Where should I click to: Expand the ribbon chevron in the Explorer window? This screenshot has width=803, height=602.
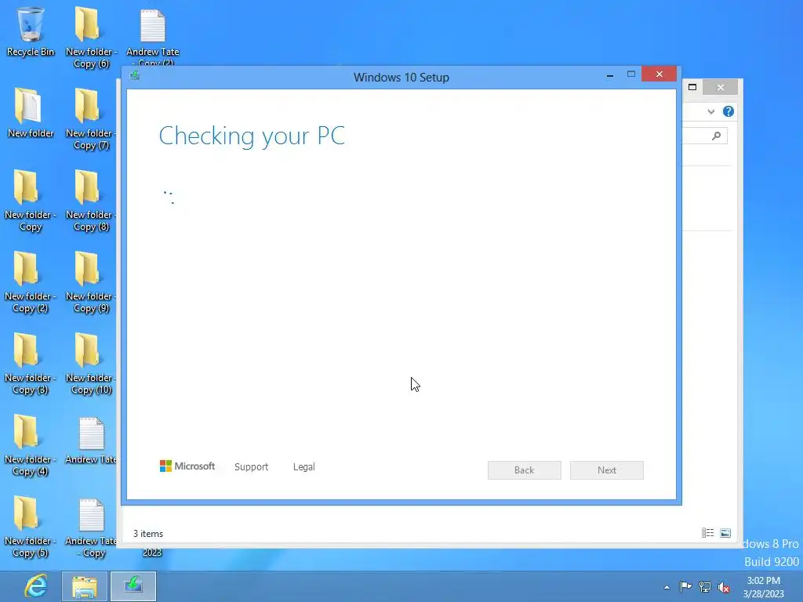(710, 111)
